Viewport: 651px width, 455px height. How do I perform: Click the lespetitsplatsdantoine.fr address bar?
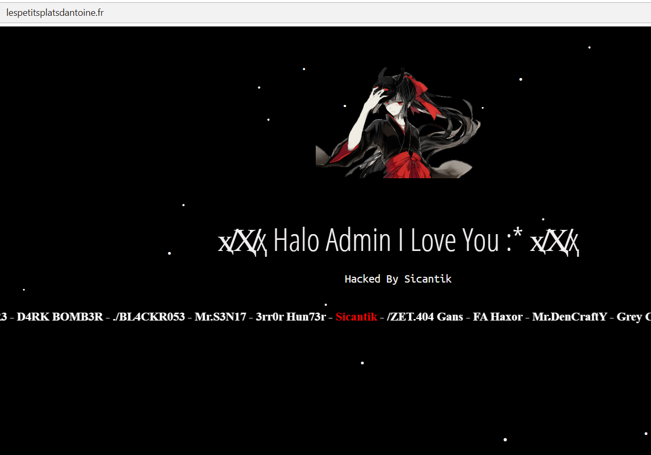tap(325, 13)
